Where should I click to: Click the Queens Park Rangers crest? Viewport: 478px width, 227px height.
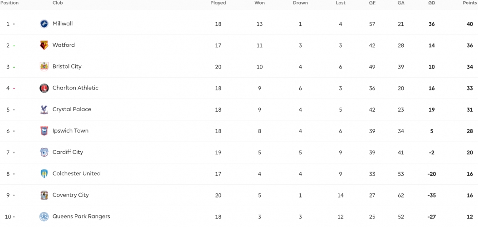[x=44, y=217]
